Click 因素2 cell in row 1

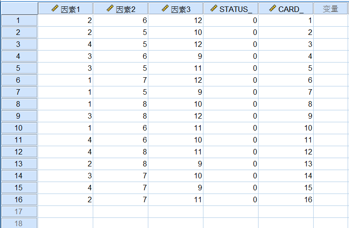tap(121, 21)
